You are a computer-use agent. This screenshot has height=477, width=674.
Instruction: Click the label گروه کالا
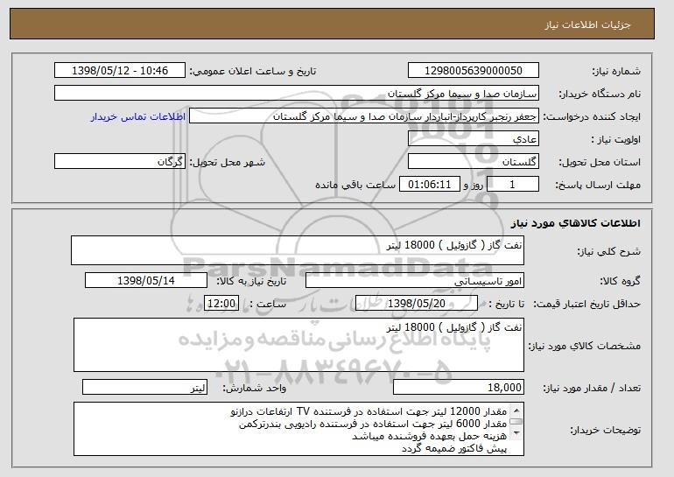[620, 282]
